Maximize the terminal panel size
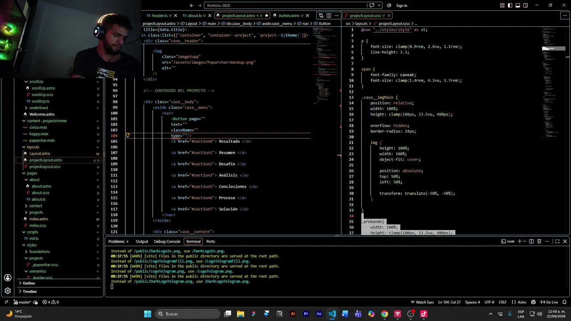 557,241
